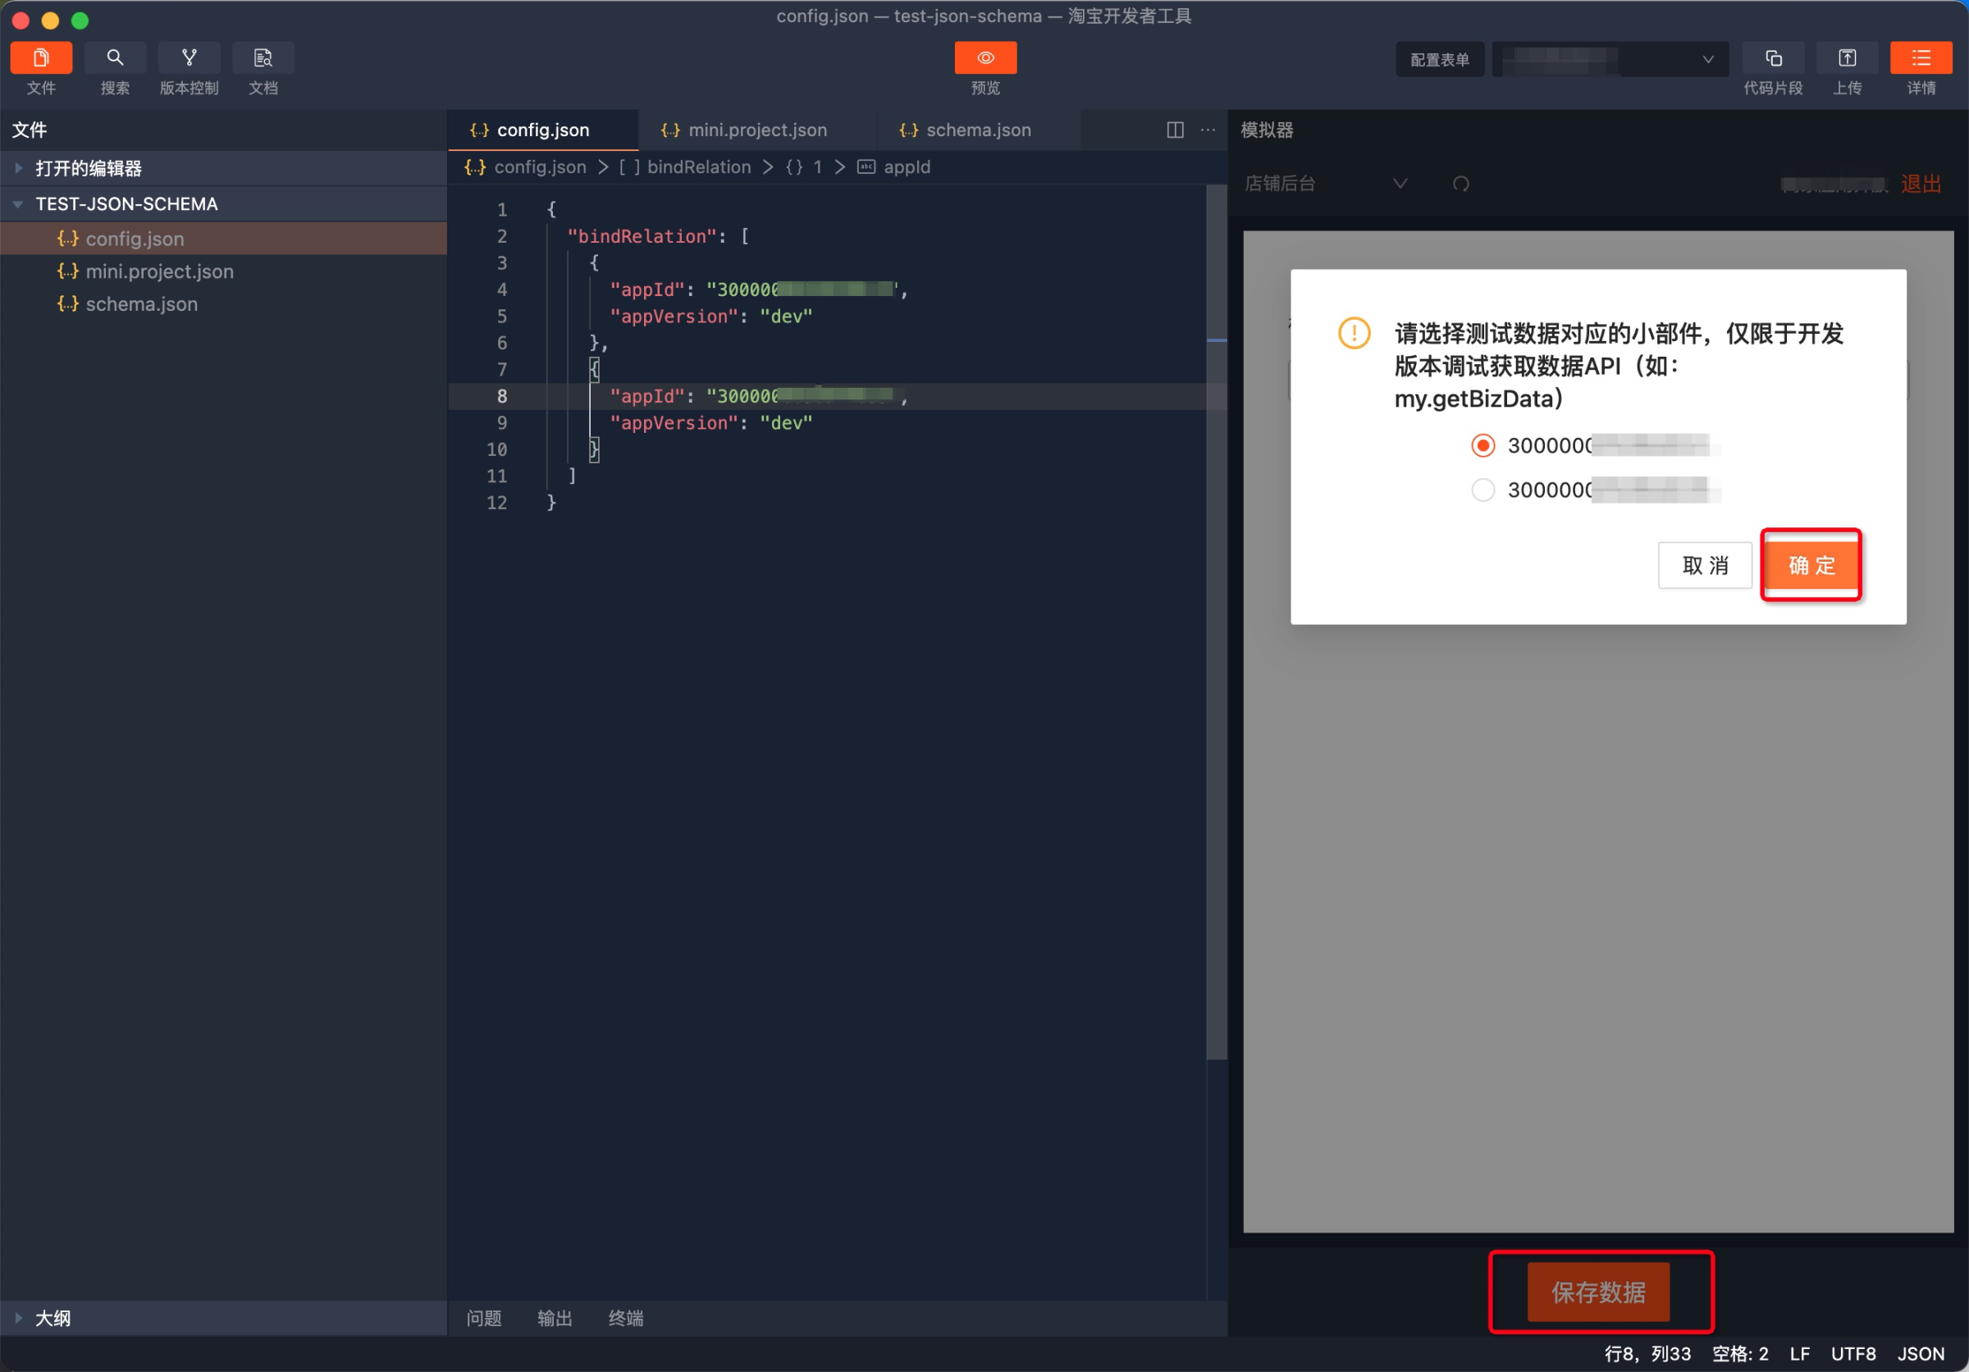Open the 问题 problems panel tab
The image size is (1969, 1372).
pos(484,1317)
